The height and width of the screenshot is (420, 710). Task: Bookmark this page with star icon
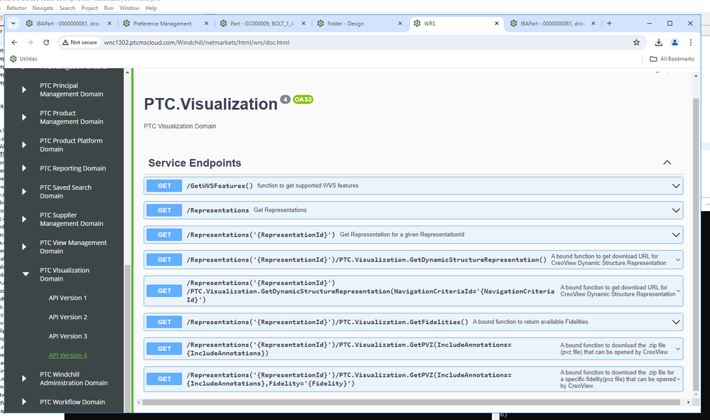point(637,43)
